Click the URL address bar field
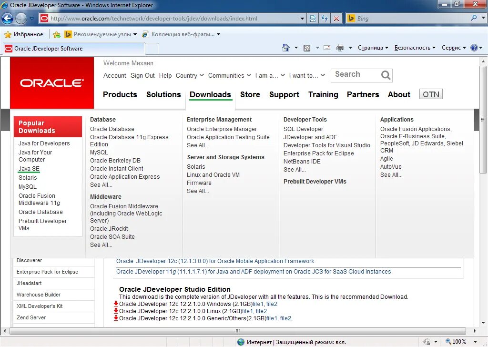Screen dimensions: 488x347 coord(173,19)
